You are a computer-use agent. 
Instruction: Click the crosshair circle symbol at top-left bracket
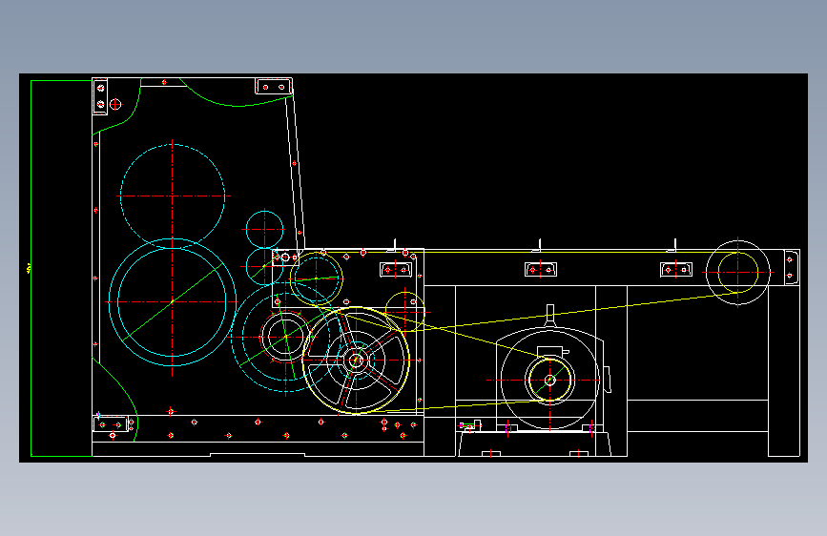tap(115, 105)
